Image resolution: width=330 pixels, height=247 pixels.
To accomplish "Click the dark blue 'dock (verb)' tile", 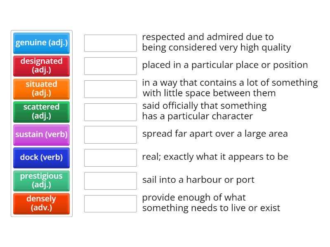I will tap(41, 158).
